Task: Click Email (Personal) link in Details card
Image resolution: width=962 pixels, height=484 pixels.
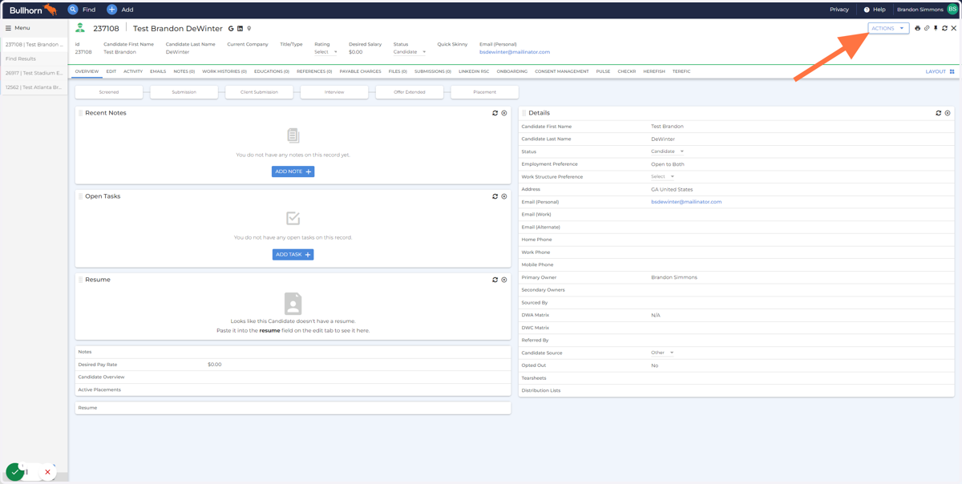Action: pyautogui.click(x=686, y=202)
